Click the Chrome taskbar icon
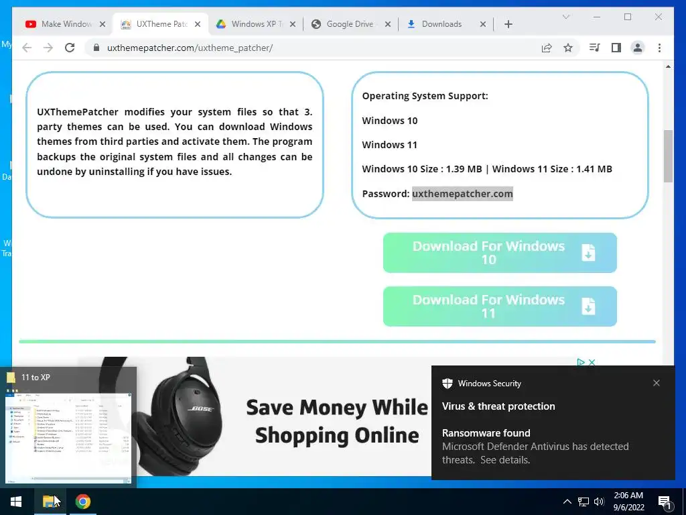 (82, 502)
